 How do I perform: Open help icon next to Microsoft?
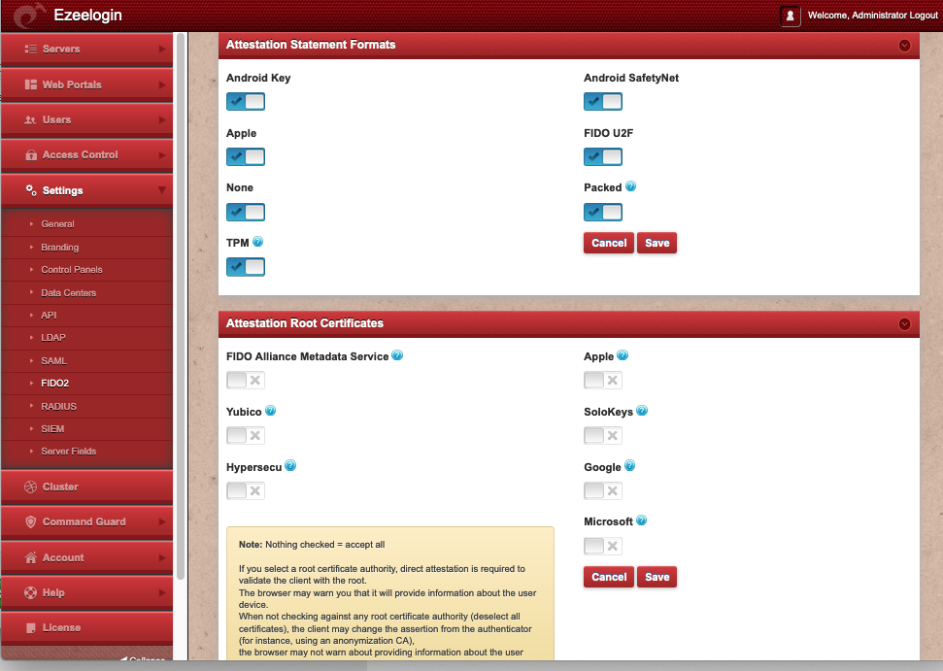642,520
